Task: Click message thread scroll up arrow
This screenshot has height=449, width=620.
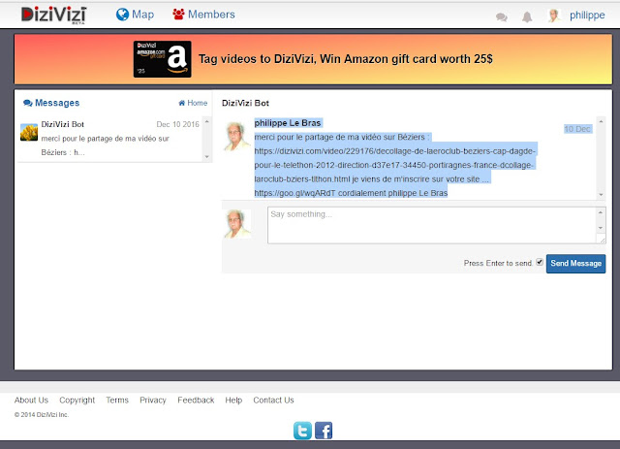Action: coord(601,121)
